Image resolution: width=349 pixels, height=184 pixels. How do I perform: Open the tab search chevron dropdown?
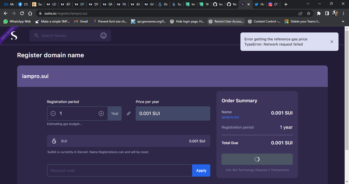click(x=308, y=4)
